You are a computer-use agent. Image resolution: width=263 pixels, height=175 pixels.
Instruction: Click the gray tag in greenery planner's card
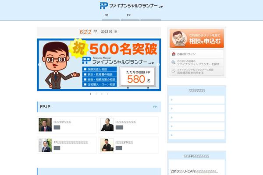tap(57, 148)
